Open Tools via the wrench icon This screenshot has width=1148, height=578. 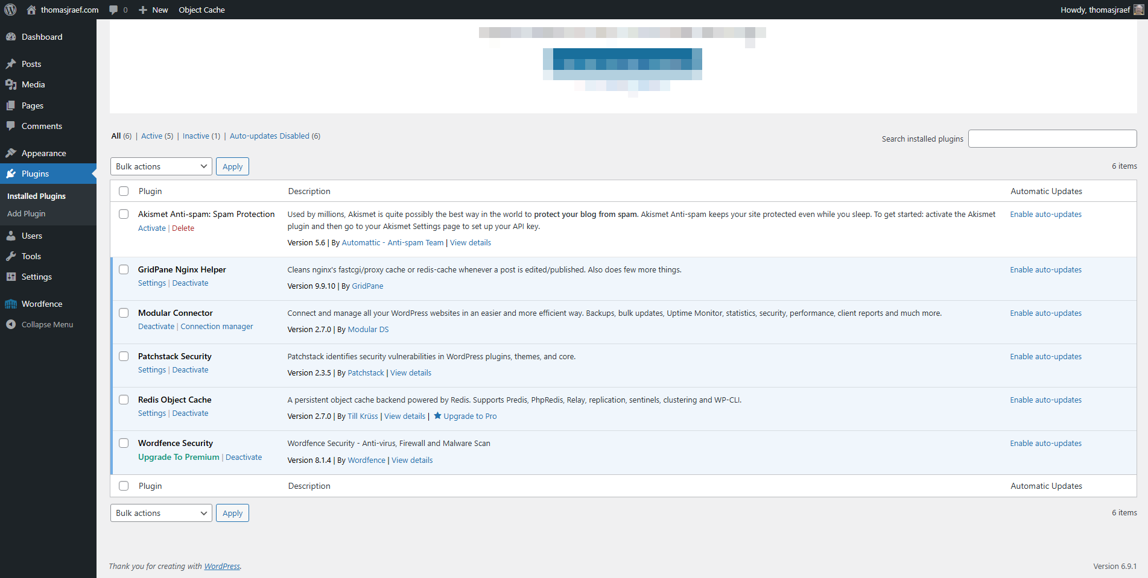11,256
